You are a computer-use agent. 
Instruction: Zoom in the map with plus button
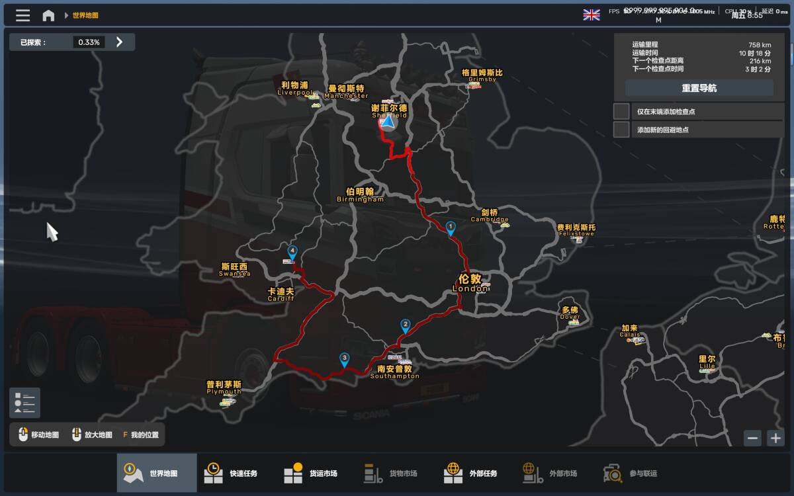775,437
